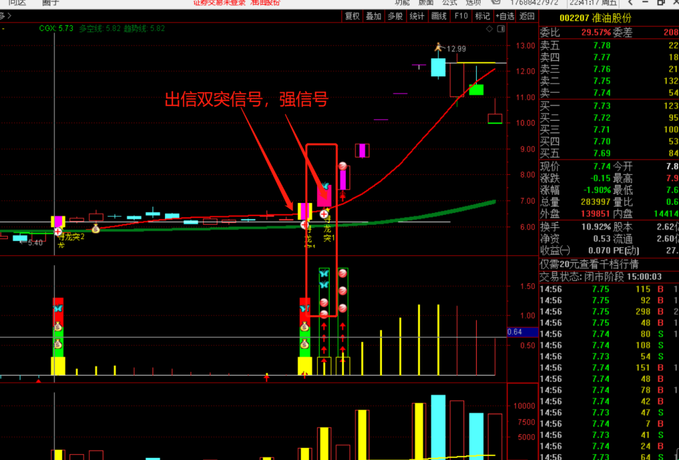The image size is (679, 460).
Task: Click the 返回 back button
Action: pos(527,16)
